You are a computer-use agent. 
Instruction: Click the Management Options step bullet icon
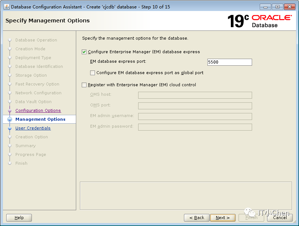tap(10, 119)
